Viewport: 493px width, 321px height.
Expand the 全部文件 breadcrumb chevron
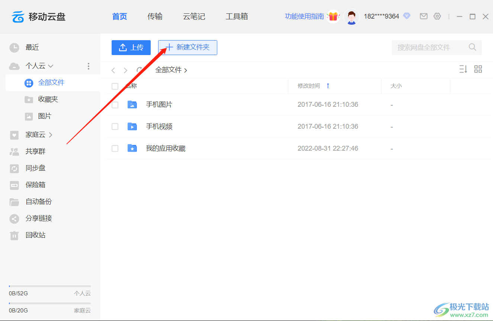pyautogui.click(x=185, y=70)
